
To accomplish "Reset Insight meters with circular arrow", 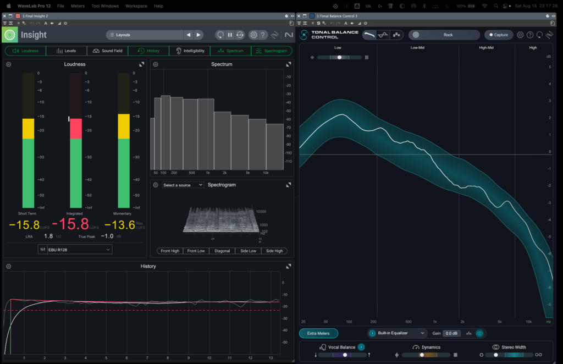I will (x=220, y=35).
